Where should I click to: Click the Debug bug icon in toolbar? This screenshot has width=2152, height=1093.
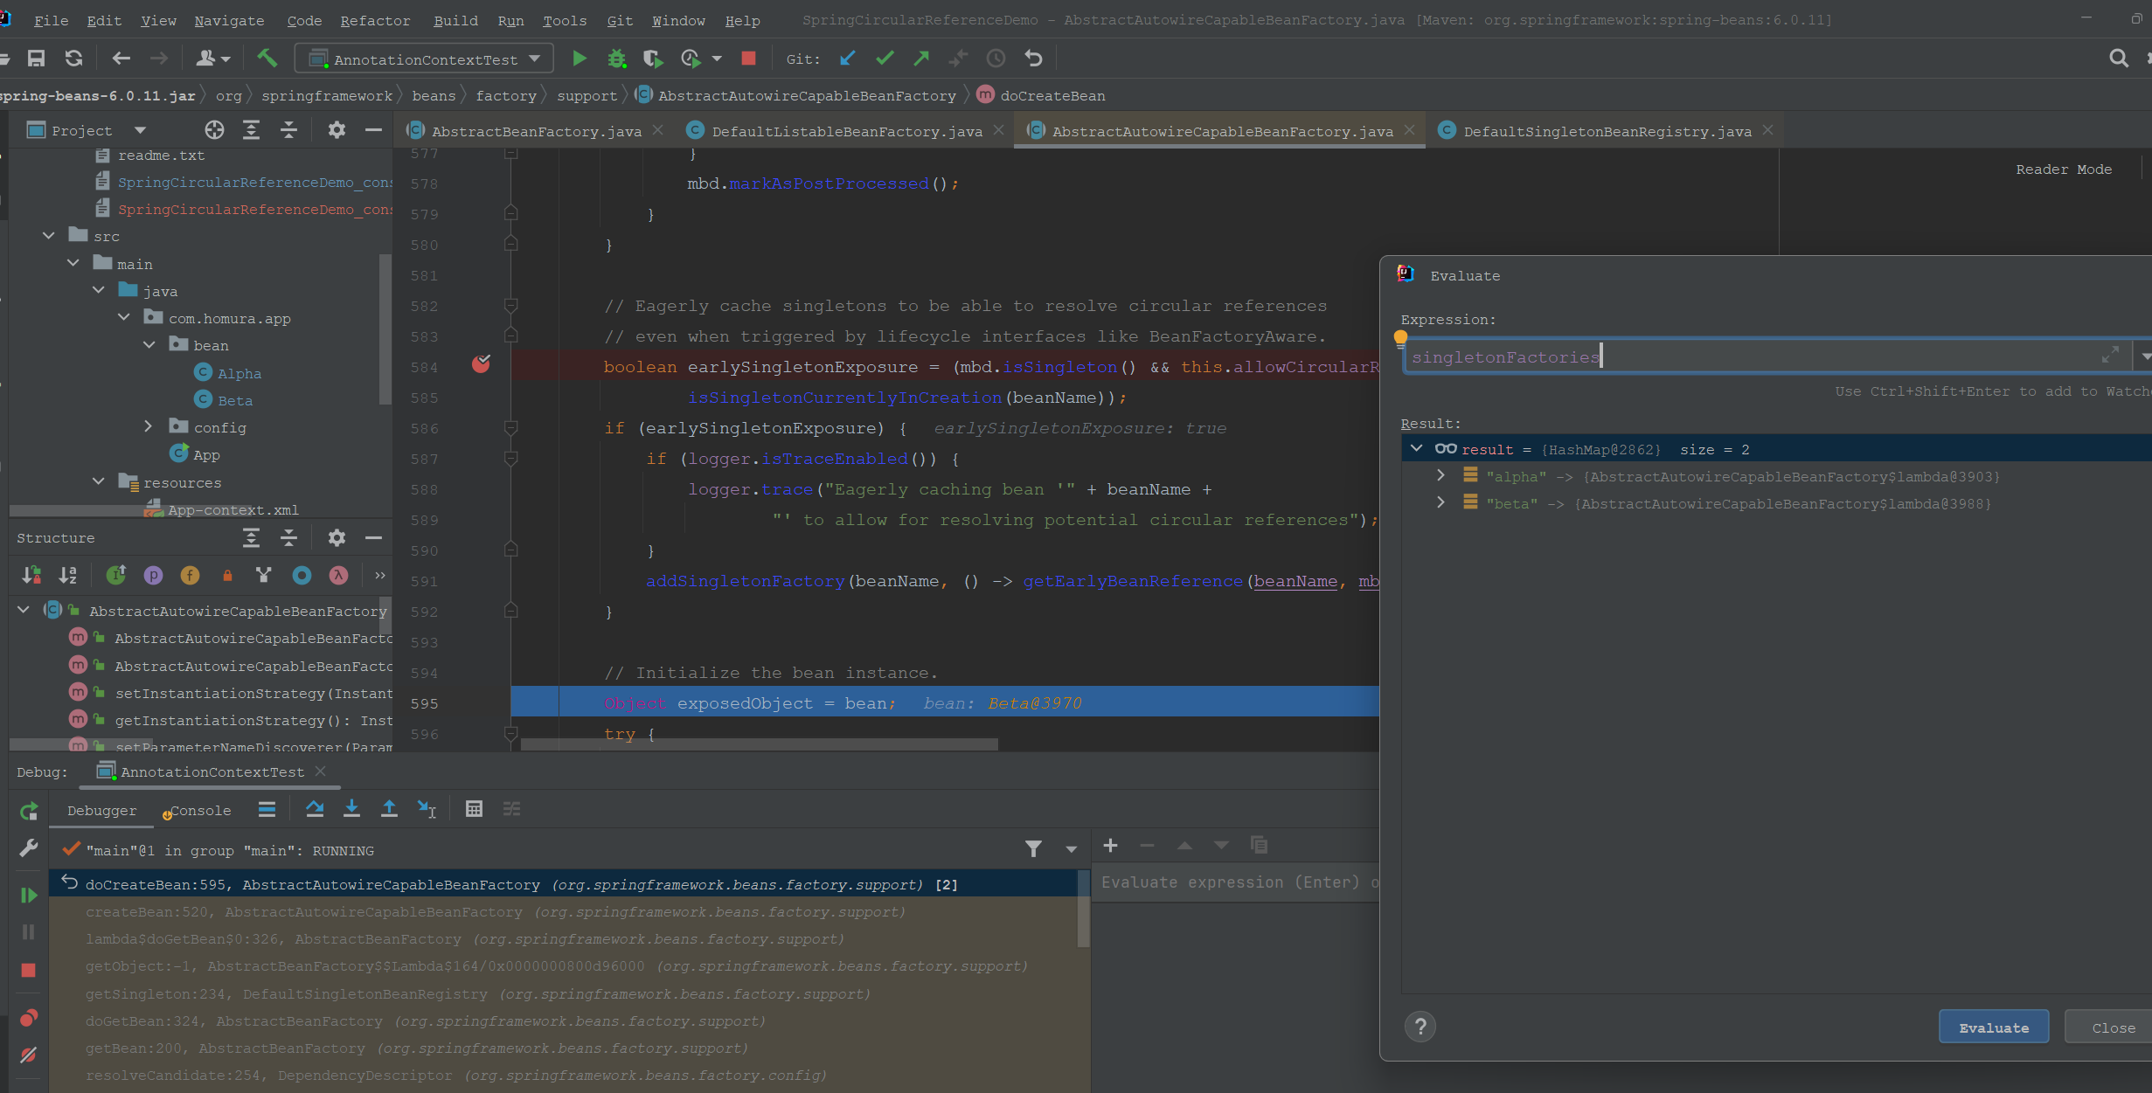[616, 59]
